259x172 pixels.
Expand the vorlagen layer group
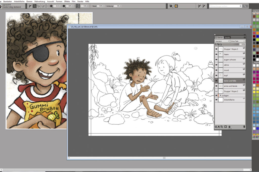pyautogui.click(x=220, y=95)
